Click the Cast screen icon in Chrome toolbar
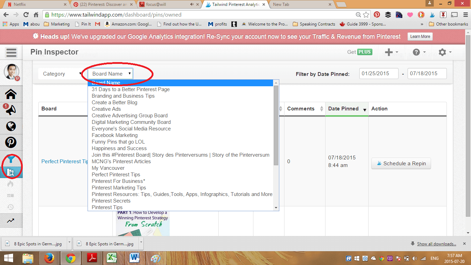Viewport: 471px width, 265px height. point(454,15)
